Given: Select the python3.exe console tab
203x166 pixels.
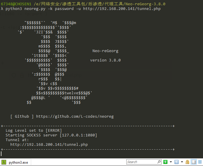Looking at the screenshot, I should 16,162.
